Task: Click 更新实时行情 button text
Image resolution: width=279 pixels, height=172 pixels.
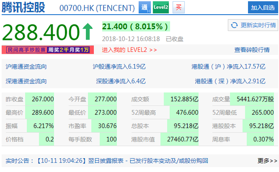Action: click(x=258, y=25)
